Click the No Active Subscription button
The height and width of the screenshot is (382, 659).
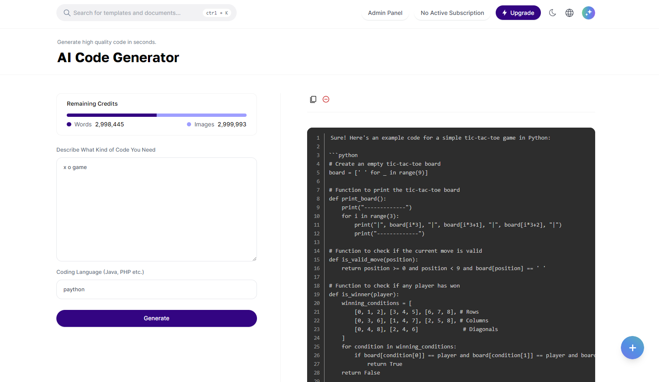click(x=452, y=13)
